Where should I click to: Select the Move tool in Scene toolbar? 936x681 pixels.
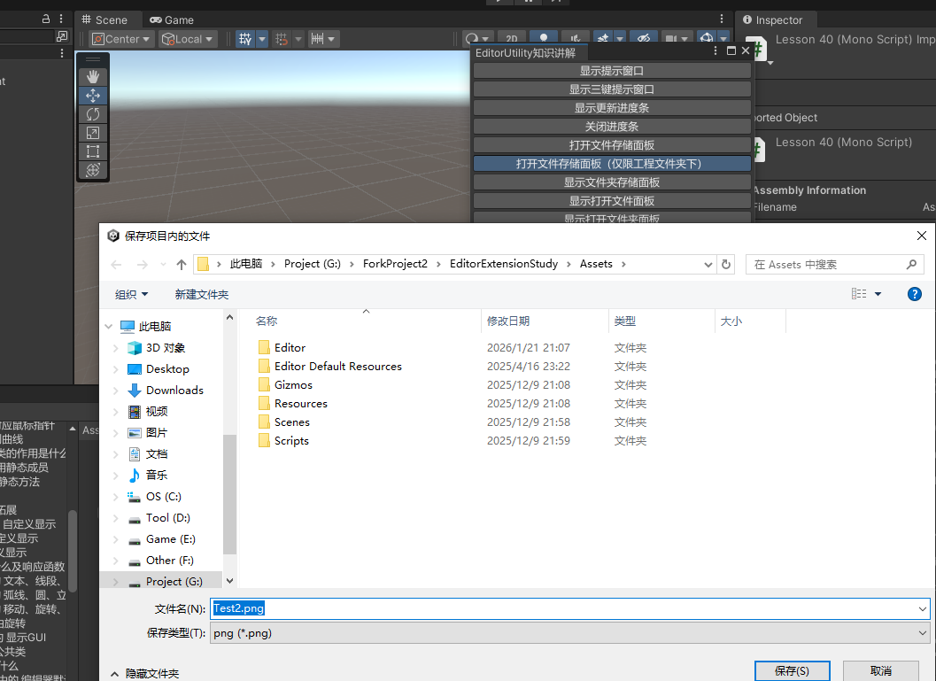tap(93, 96)
